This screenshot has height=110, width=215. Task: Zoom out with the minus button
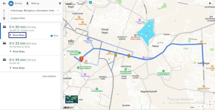(199, 106)
